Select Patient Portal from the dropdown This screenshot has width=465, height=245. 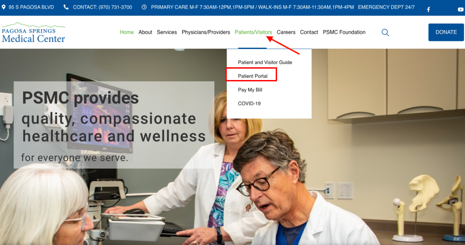[252, 76]
